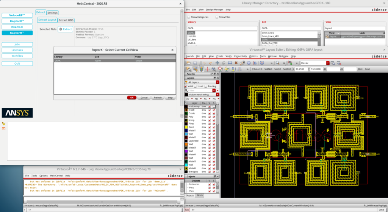The height and width of the screenshot is (212, 388).
Task: Click the magnifier zoom icon in layout toolbar
Action: pos(277,63)
